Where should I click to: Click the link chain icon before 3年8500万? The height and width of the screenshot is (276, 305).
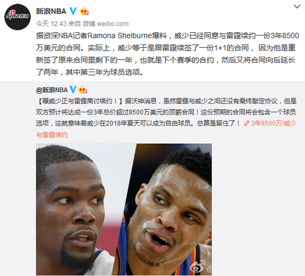pyautogui.click(x=246, y=123)
